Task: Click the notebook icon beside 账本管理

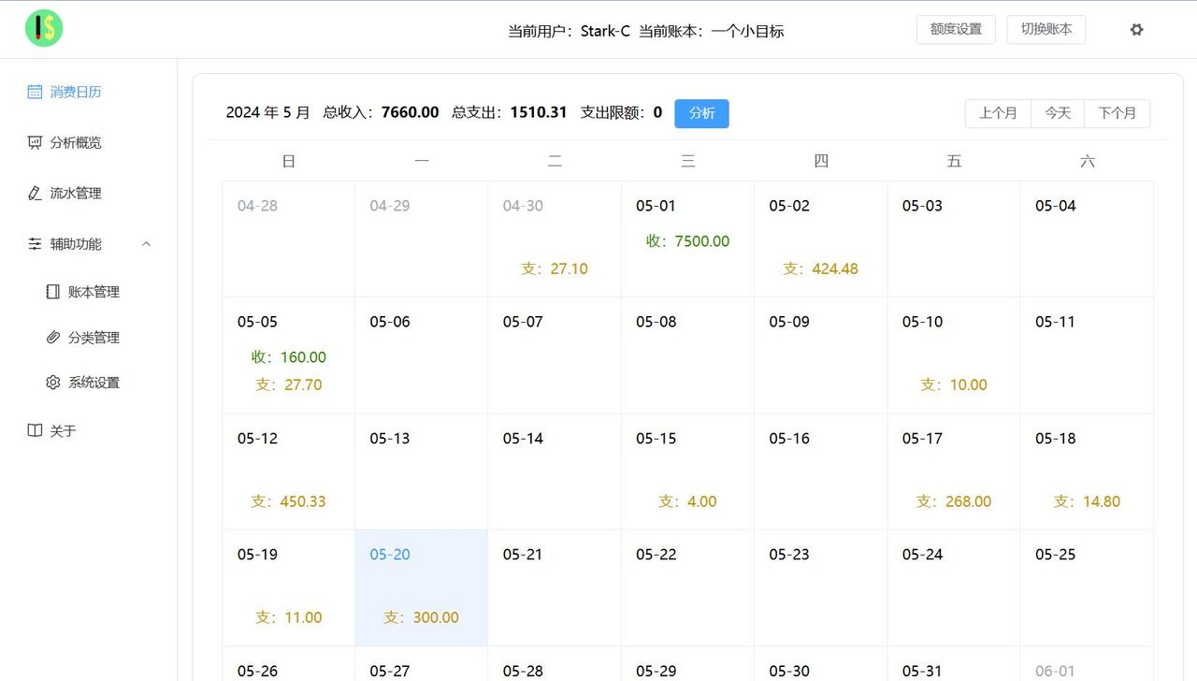Action: (x=53, y=292)
